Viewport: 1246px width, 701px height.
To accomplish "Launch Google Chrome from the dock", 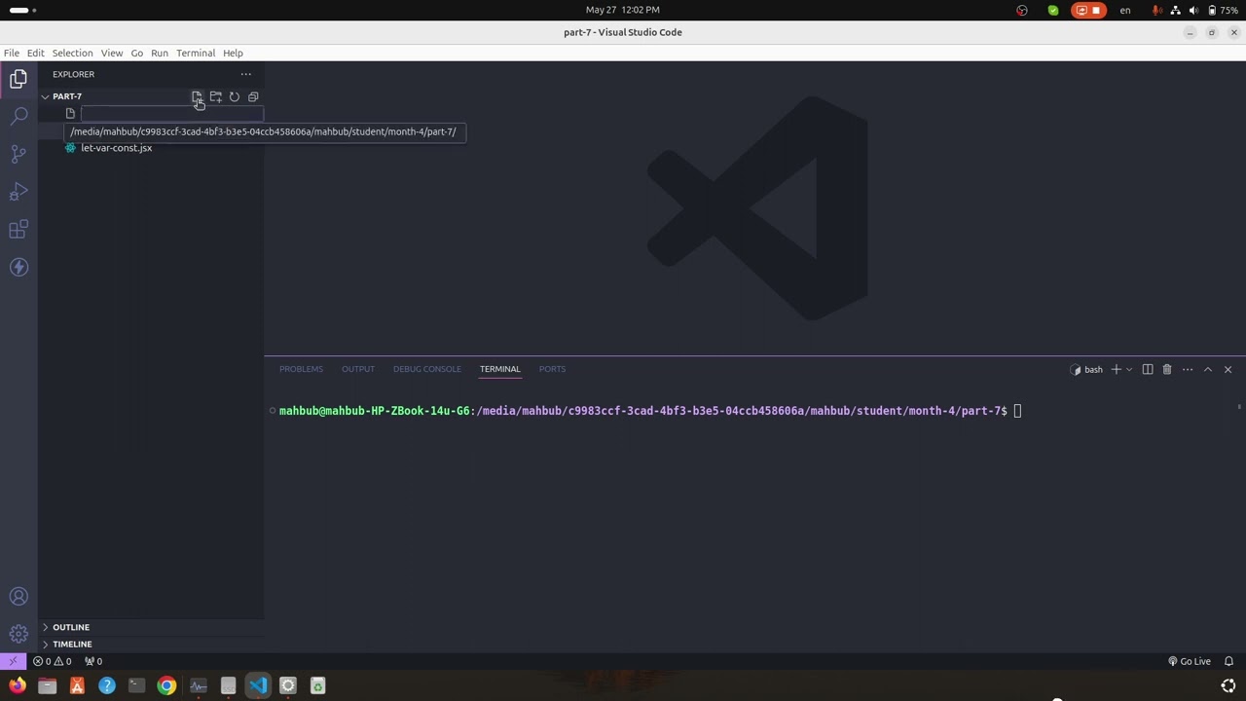I will click(x=166, y=686).
